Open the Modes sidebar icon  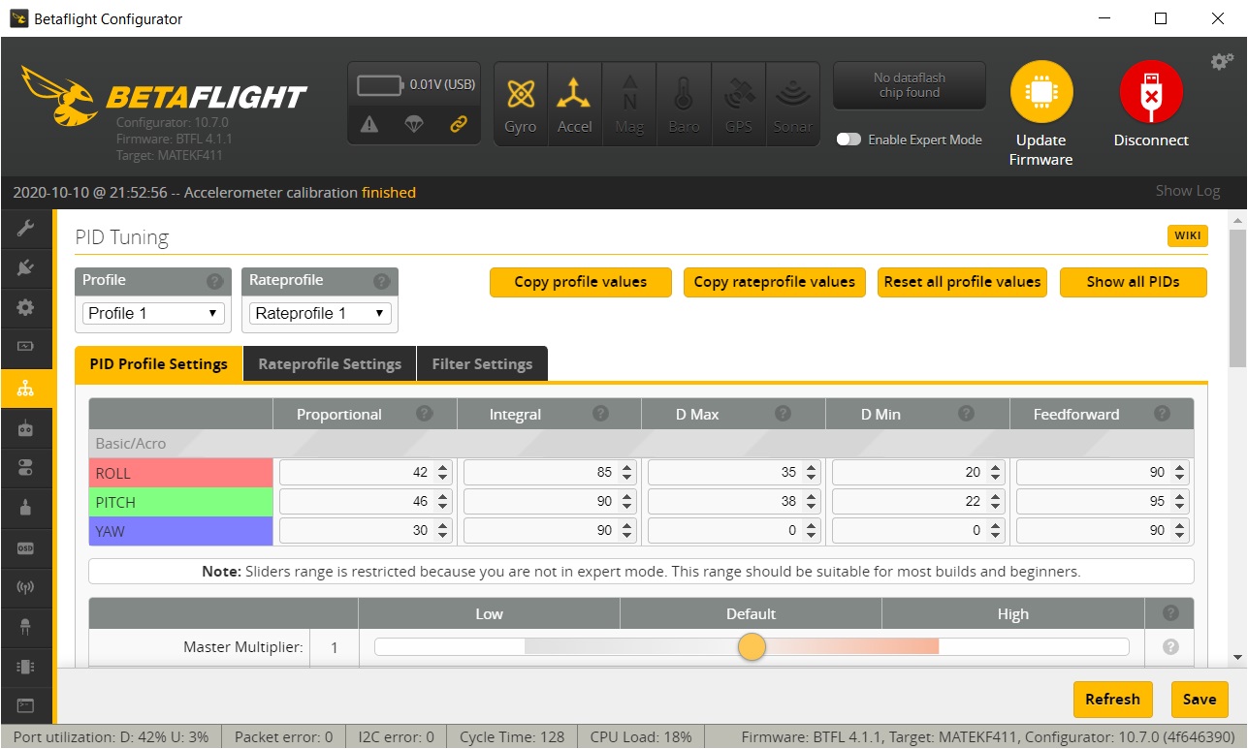click(x=25, y=467)
